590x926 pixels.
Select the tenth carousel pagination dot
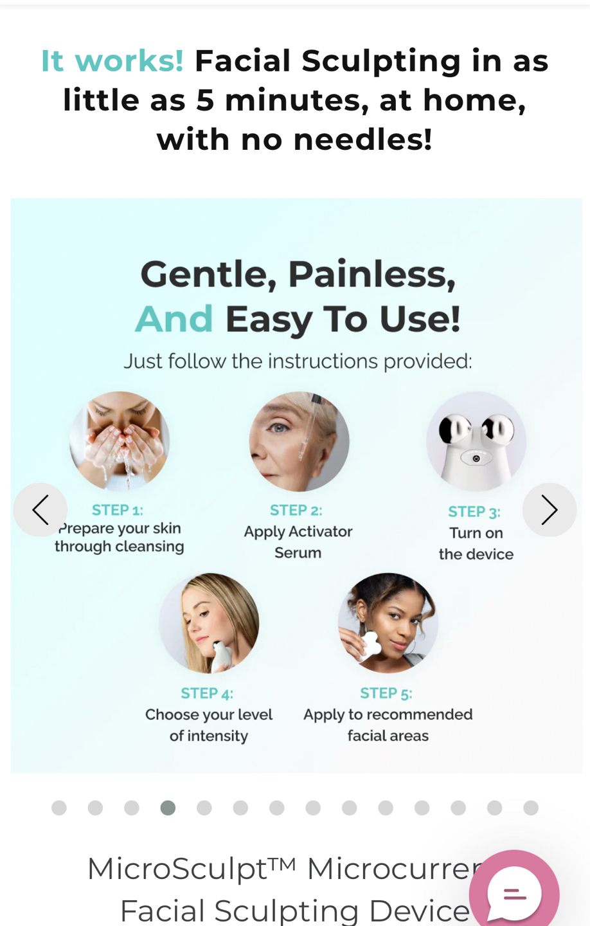386,808
